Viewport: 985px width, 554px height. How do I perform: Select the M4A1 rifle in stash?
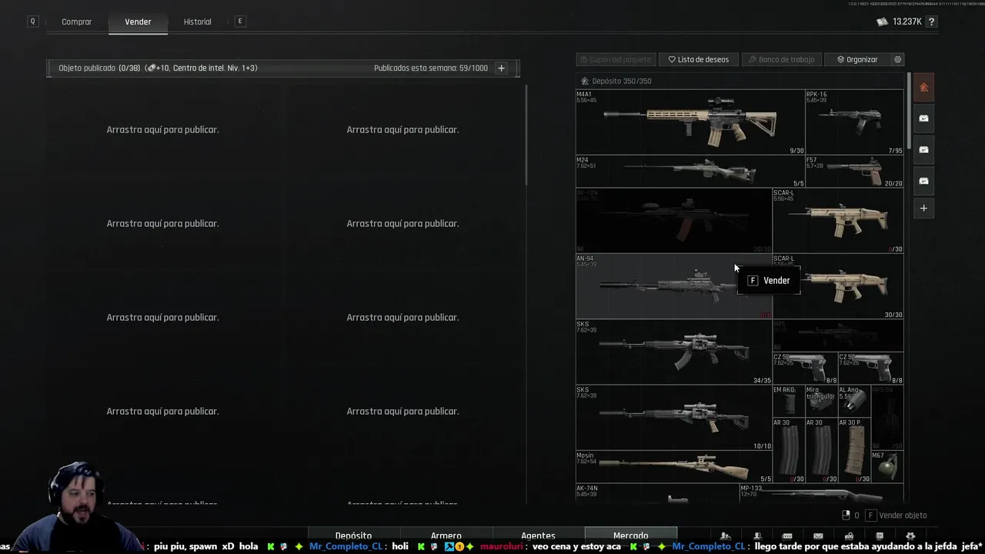pyautogui.click(x=690, y=122)
